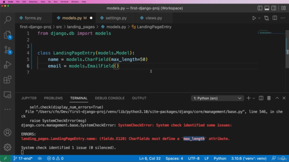Click breadcrumb src folder
Screen dimensions: 289x162
coord(59,27)
